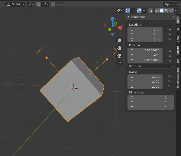Click the Scale X field
The image size is (181, 156).
(x=145, y=77)
